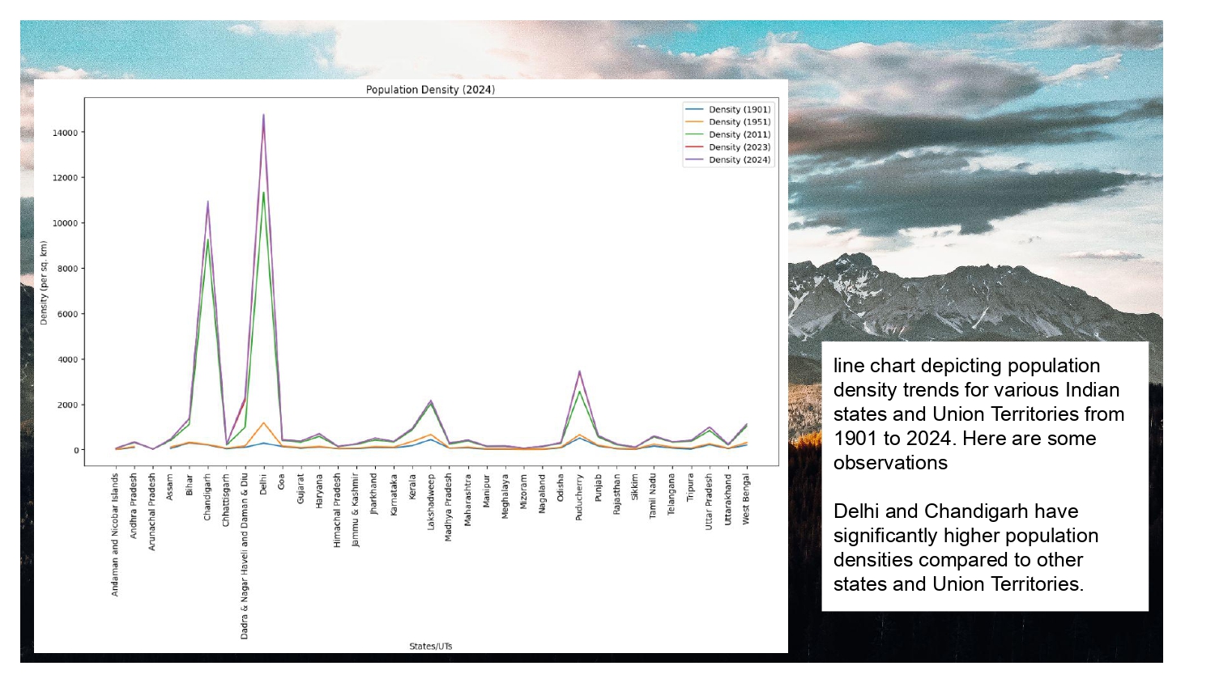Click the 'West Bengal' x-axis label
The height and width of the screenshot is (683, 1215).
point(746,499)
